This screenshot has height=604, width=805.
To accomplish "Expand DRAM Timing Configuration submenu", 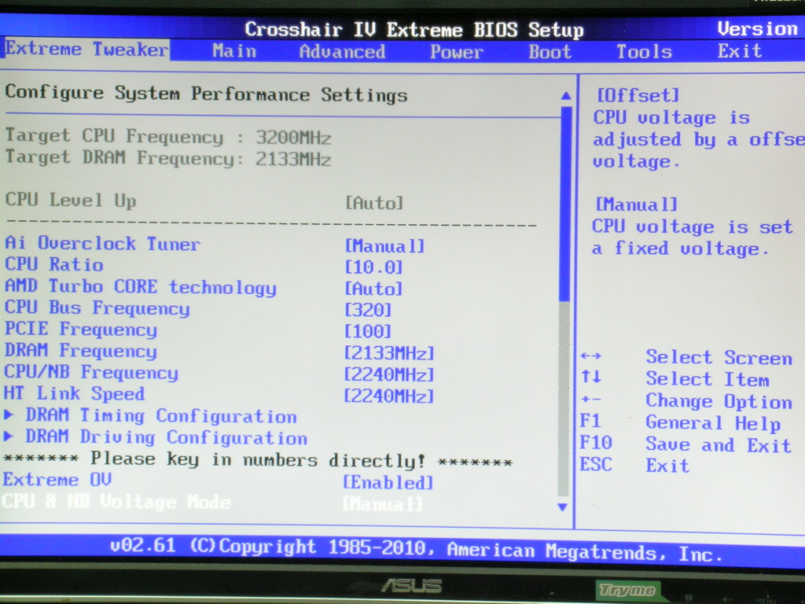I will coord(150,416).
